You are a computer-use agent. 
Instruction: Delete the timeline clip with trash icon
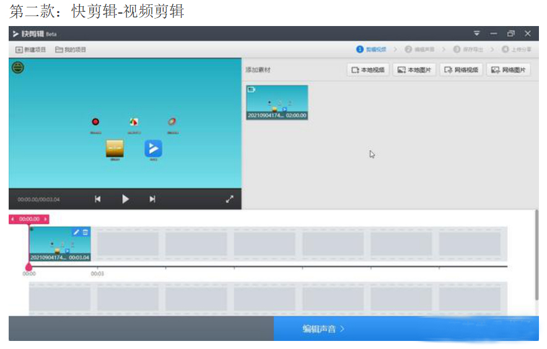[x=85, y=232]
